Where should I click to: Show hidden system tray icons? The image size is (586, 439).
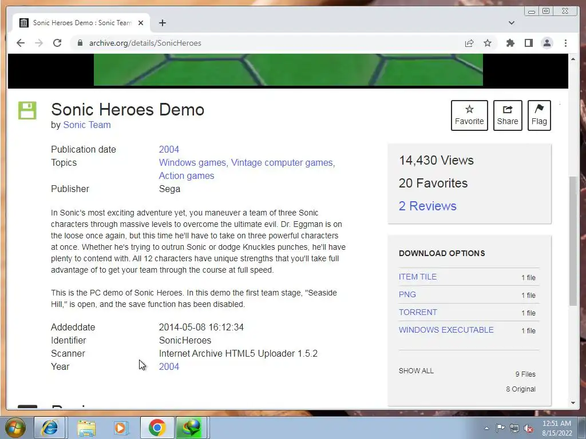point(486,428)
